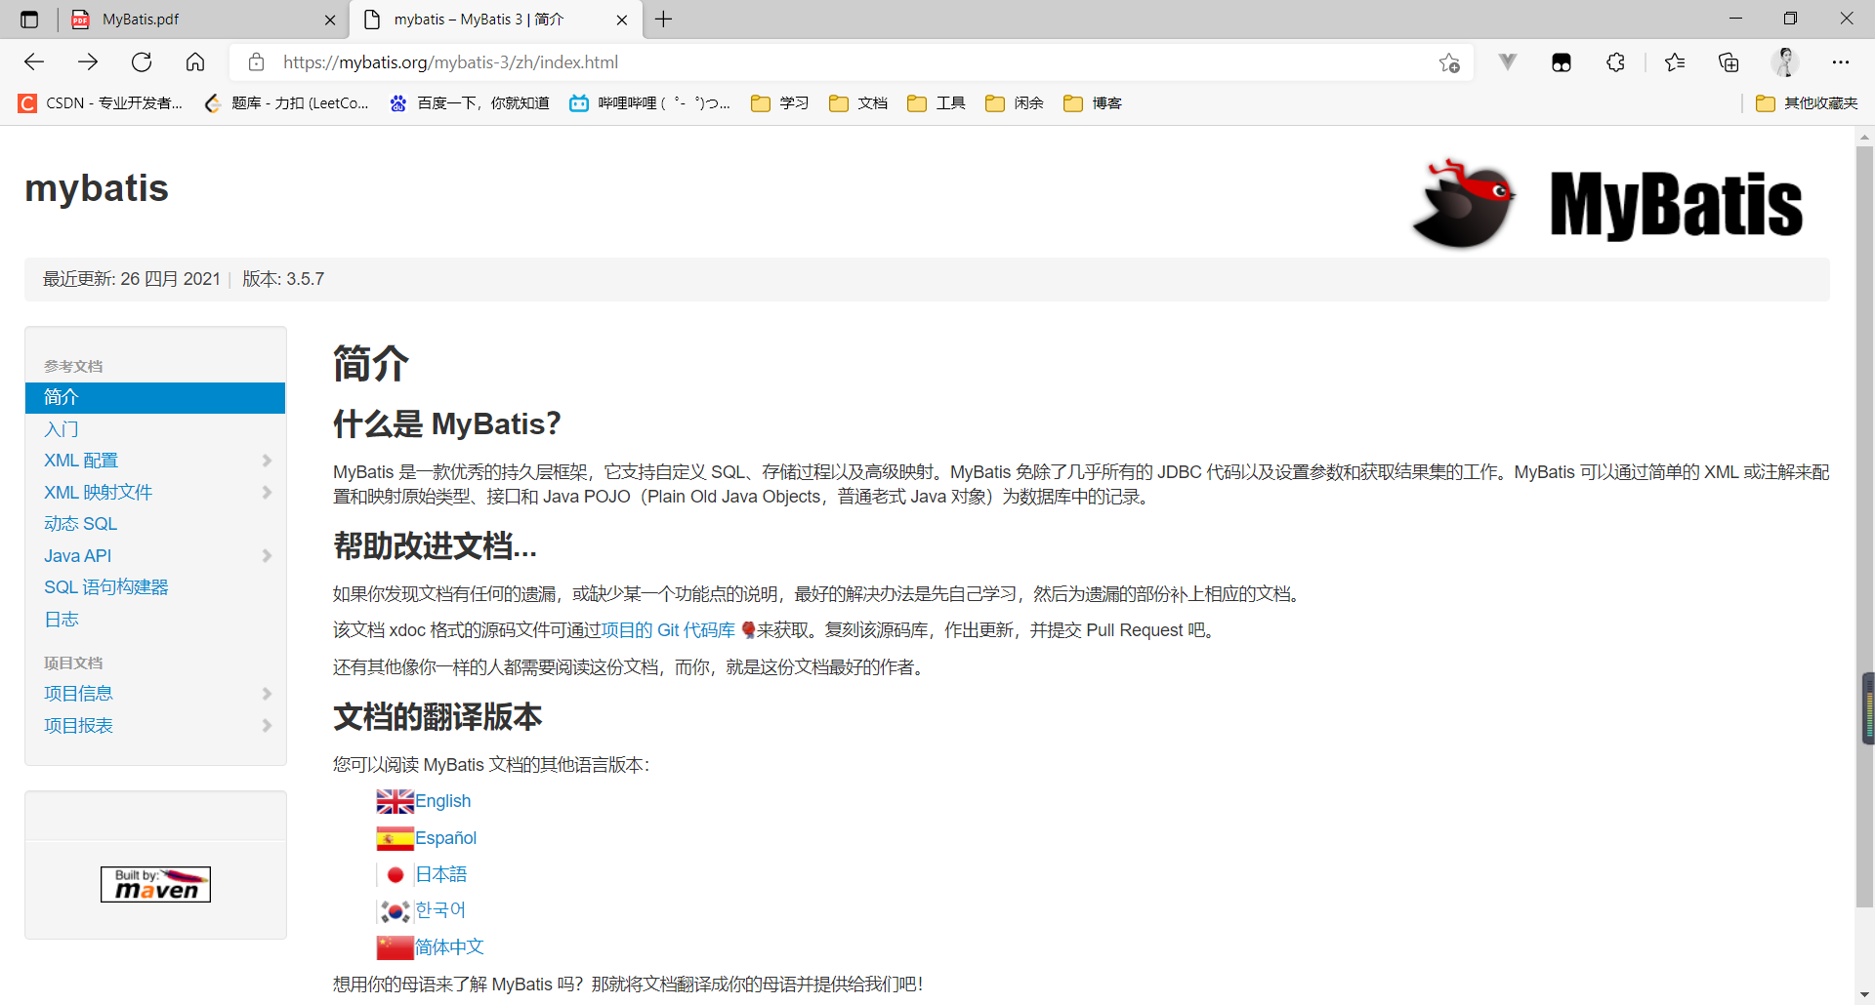Expand the 项目信息 section chevron
Viewport: 1875px width, 1005px height.
267,694
